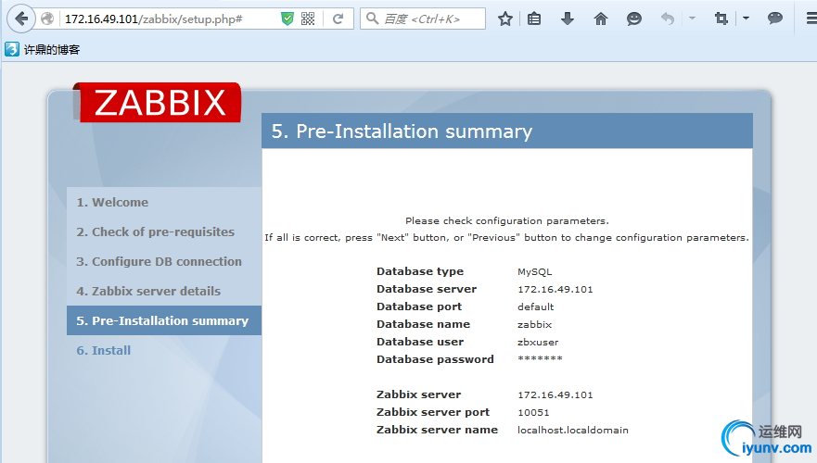Click the 'Database name' label

(x=423, y=324)
